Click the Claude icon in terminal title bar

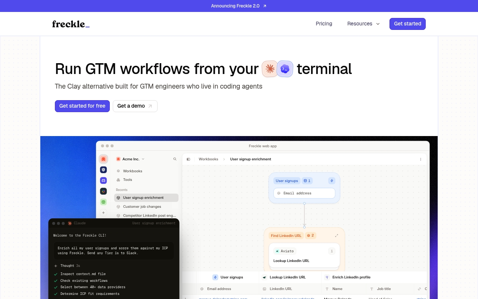tap(69, 223)
